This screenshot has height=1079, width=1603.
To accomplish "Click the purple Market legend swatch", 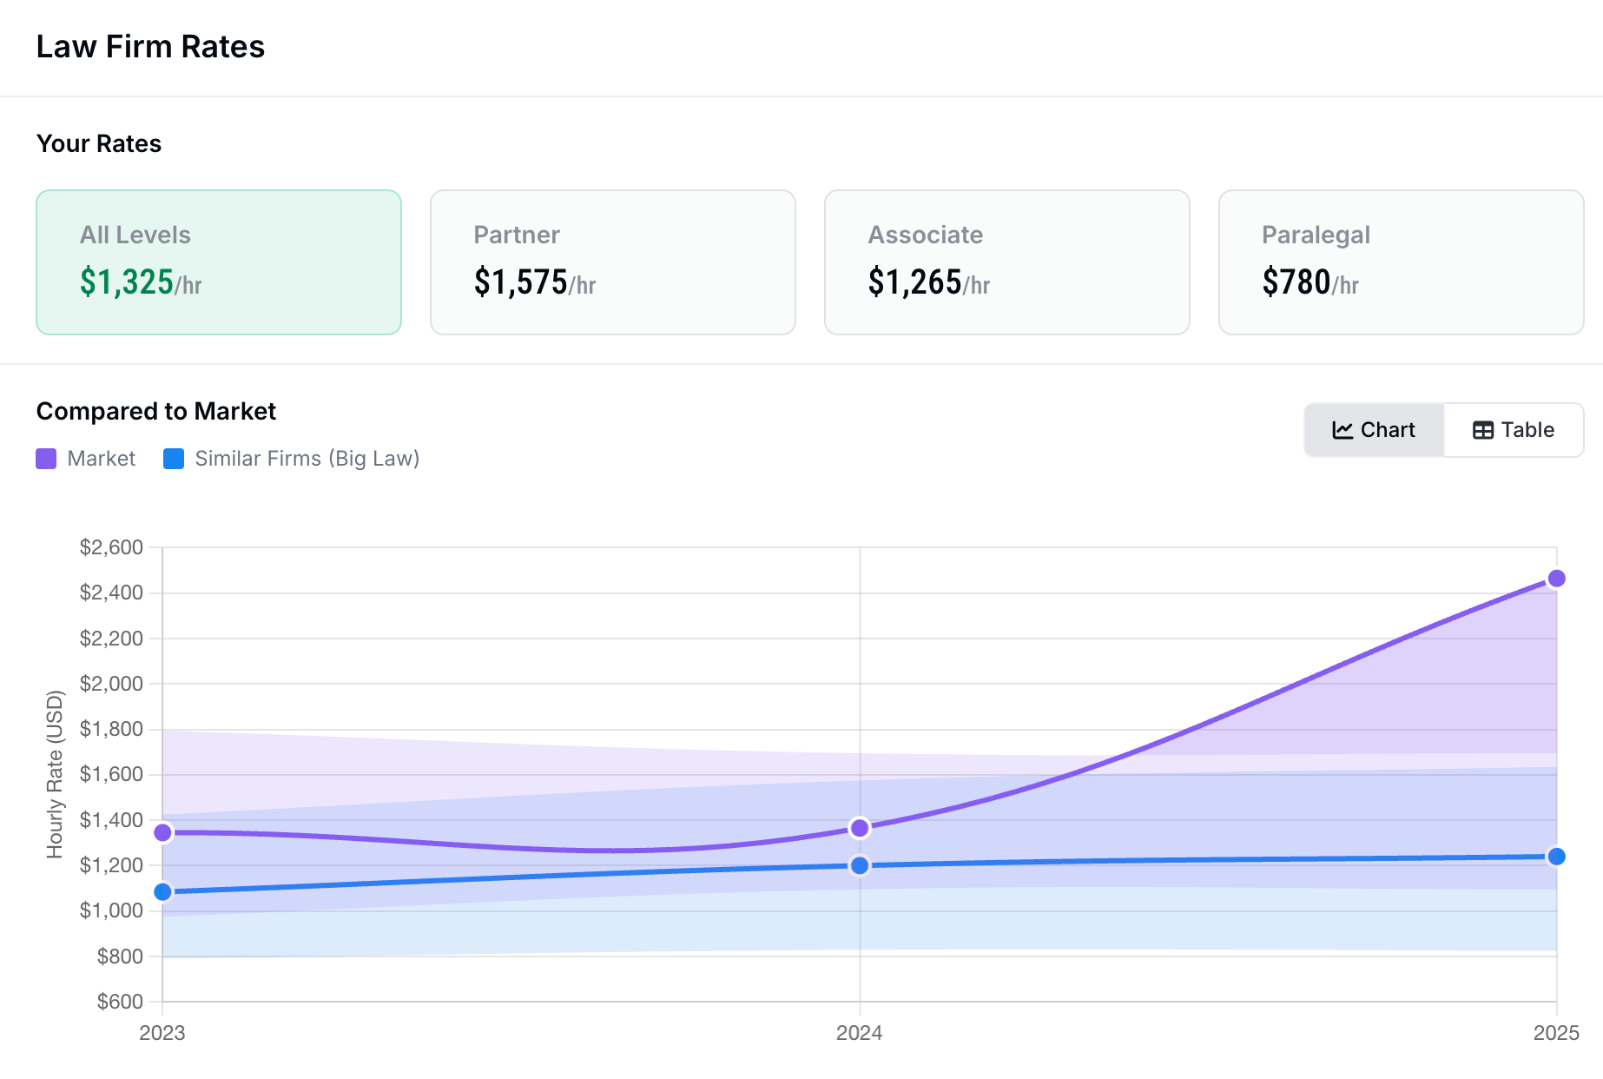I will click(46, 459).
